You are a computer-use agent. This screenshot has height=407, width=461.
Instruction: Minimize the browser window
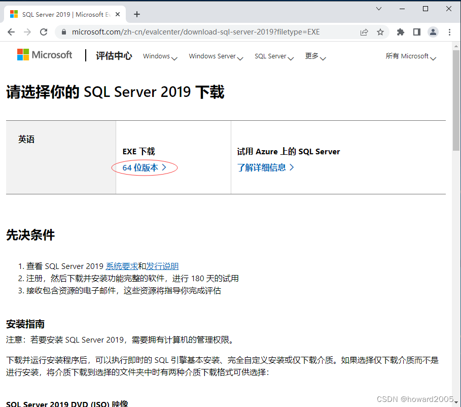(x=402, y=9)
